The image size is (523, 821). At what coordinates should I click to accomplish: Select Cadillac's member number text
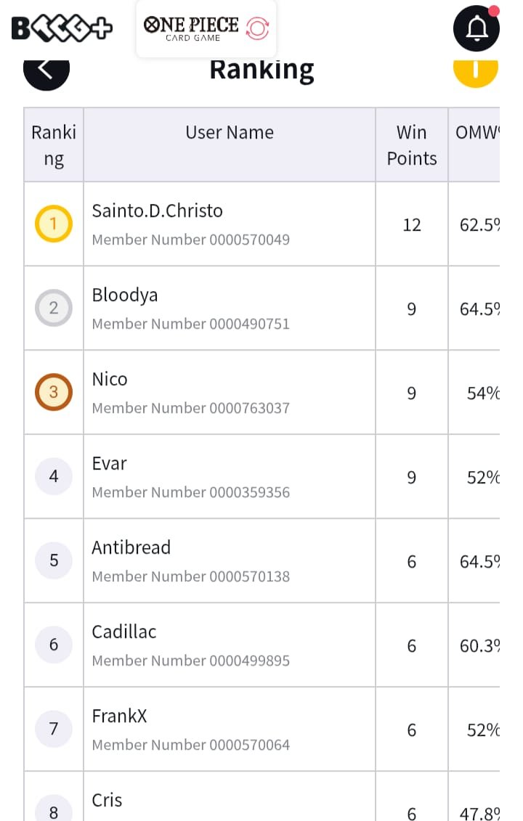(x=191, y=661)
